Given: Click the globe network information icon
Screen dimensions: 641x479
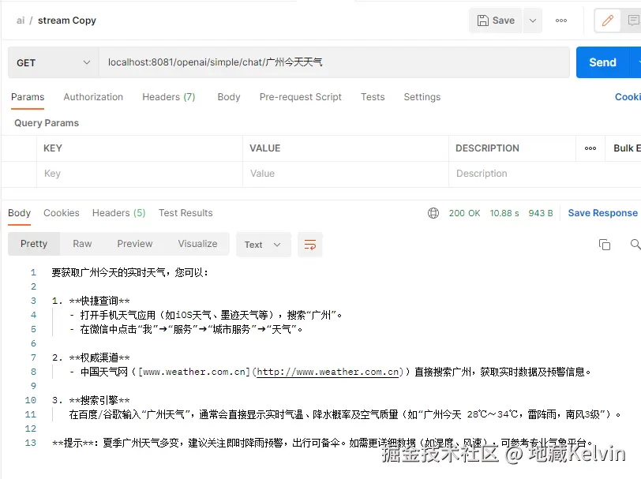Looking at the screenshot, I should 433,213.
